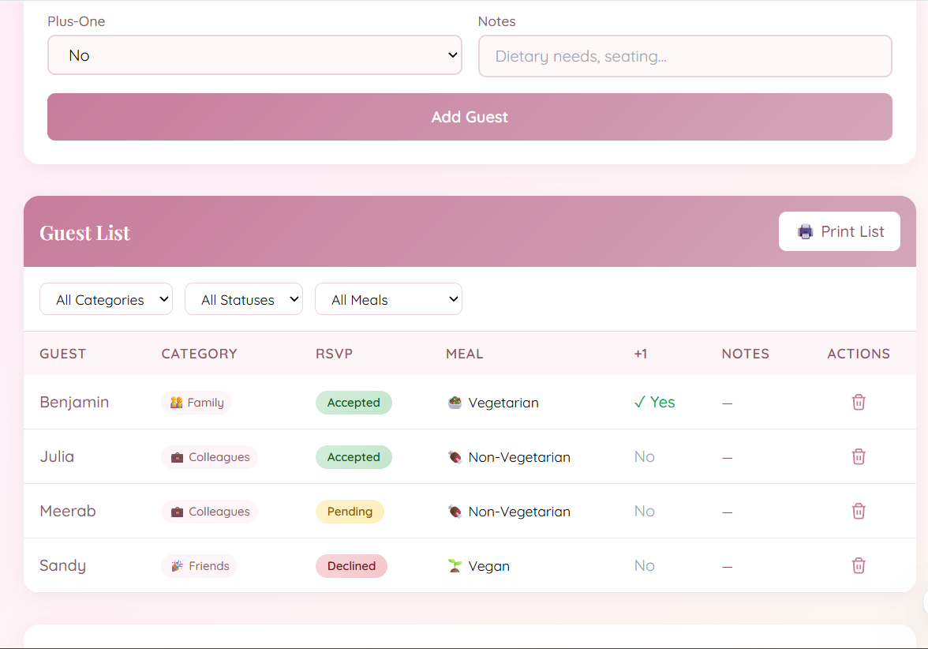928x649 pixels.
Task: Open the All Statuses filter dropdown
Action: [x=243, y=299]
